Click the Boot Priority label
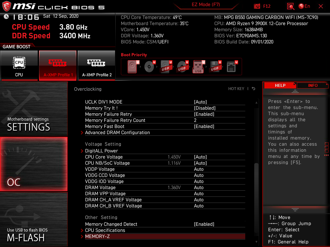Viewport: 330px width, 247px height. click(x=134, y=55)
